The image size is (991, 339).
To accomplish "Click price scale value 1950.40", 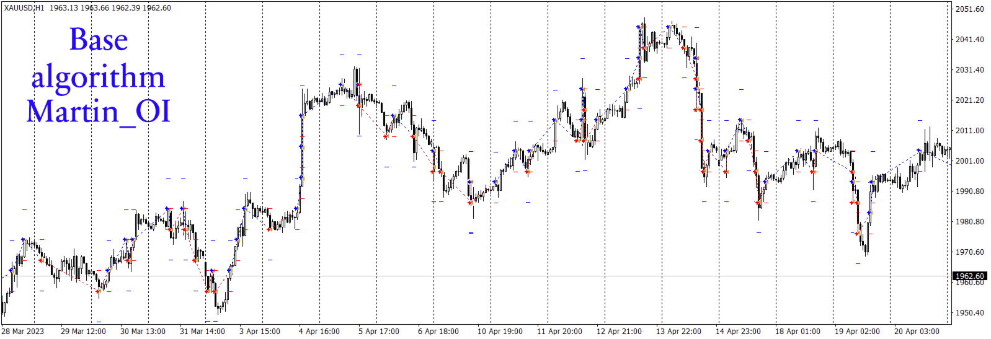I will [969, 313].
